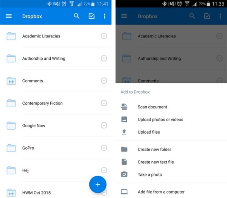The height and width of the screenshot is (198, 227).
Task: Tap the multi-select checkmark icon in left screen
Action: point(92,16)
